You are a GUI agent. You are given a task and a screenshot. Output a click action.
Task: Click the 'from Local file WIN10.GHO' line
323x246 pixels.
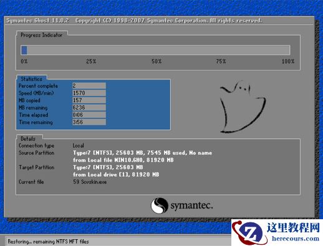tap(123, 160)
